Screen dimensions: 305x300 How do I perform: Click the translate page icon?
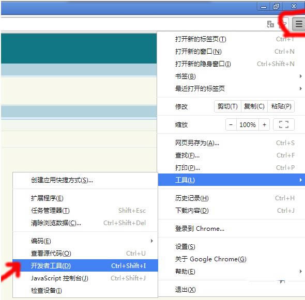tap(270, 24)
